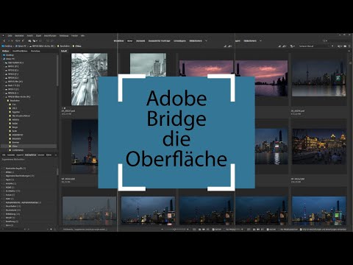Open the Datei menu
Viewport: 353px width, 265px height.
coord(10,36)
